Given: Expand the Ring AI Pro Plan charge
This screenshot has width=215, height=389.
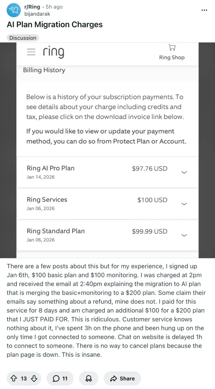Looking at the screenshot, I should (184, 172).
